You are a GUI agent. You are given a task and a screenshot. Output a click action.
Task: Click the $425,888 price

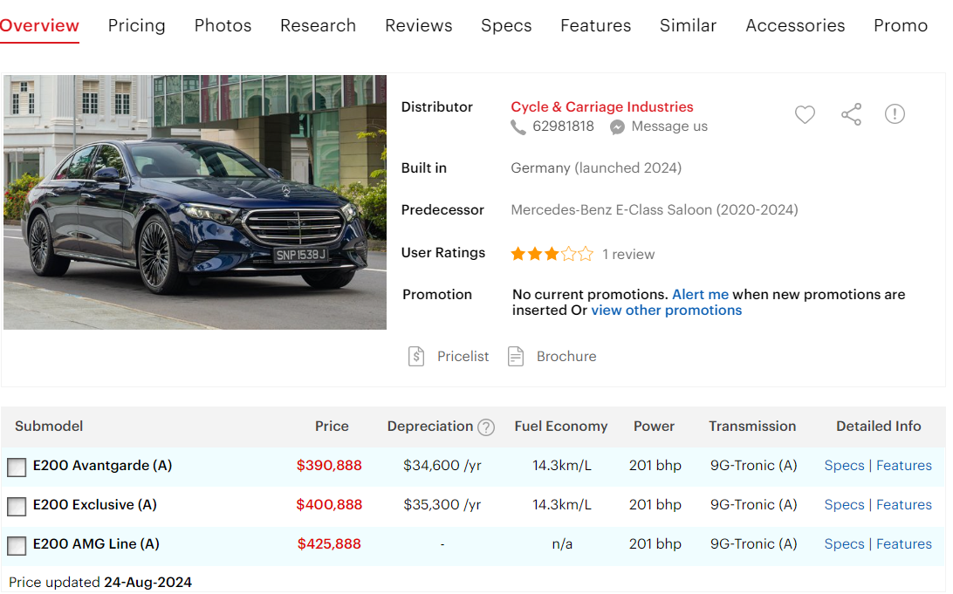coord(329,544)
